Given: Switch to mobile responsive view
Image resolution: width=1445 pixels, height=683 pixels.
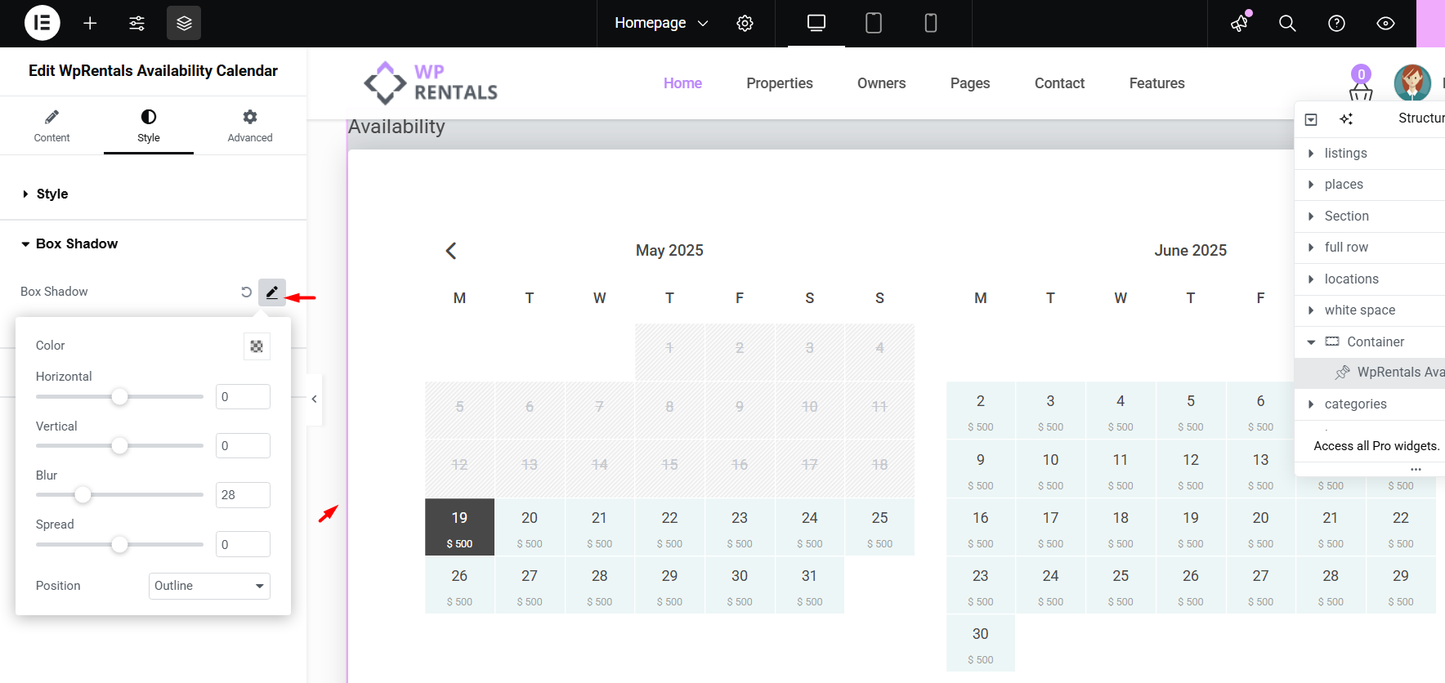Looking at the screenshot, I should pyautogui.click(x=930, y=23).
